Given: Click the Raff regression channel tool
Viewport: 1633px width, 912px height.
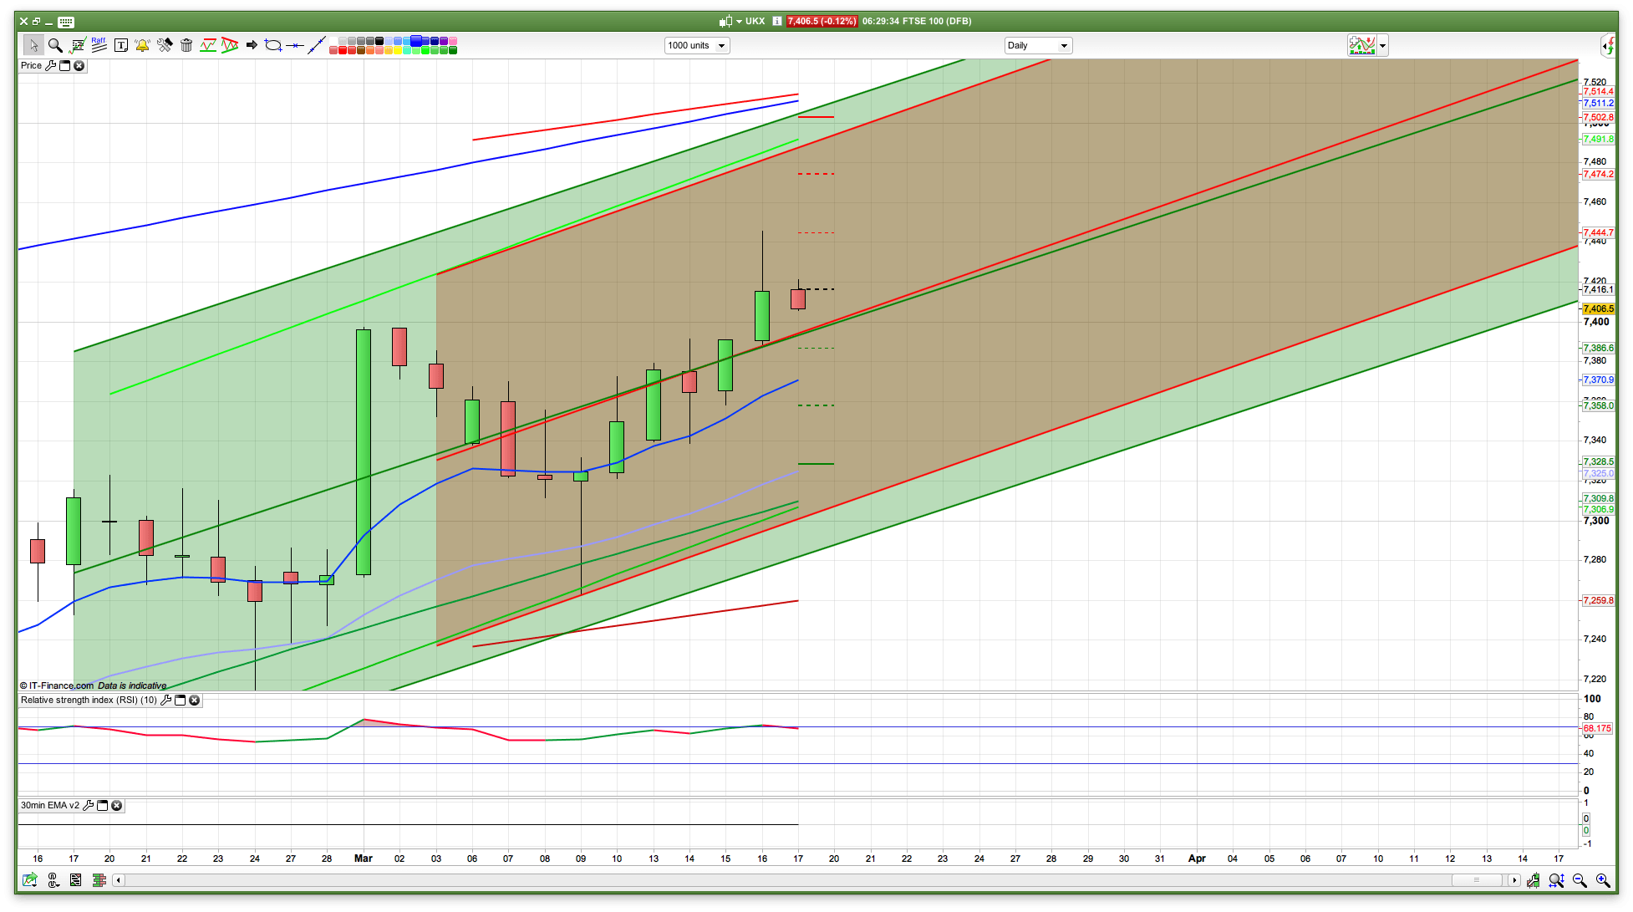Looking at the screenshot, I should (99, 45).
